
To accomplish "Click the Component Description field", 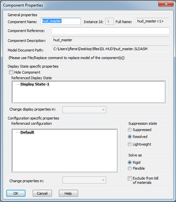I will 110,40.
